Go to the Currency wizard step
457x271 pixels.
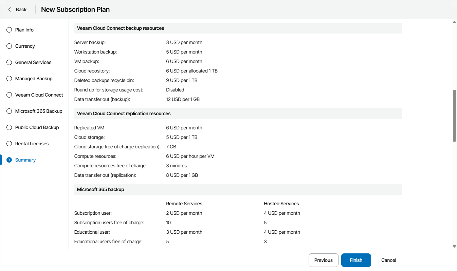[25, 46]
